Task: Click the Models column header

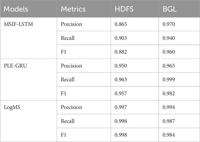Action: (x=16, y=9)
